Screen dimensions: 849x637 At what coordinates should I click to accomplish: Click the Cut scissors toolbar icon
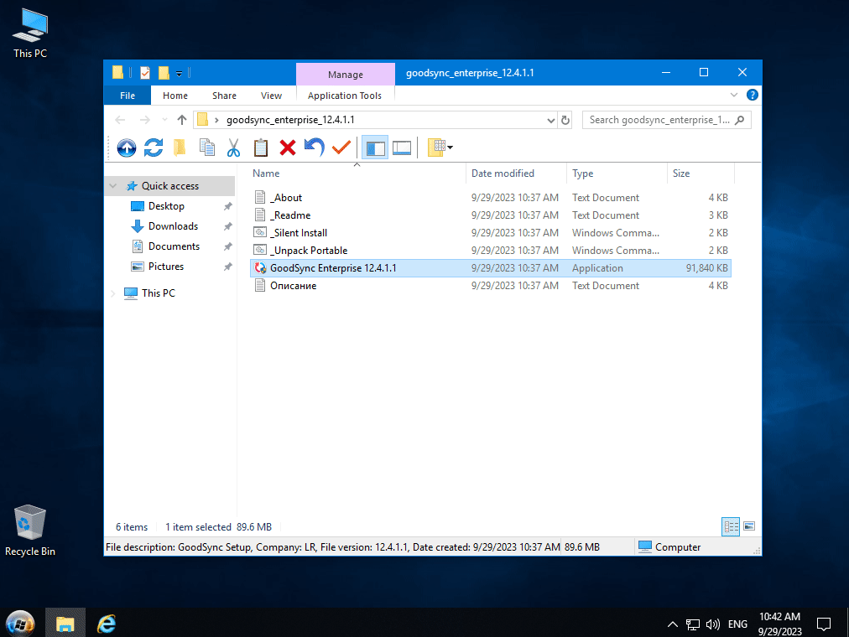coord(233,148)
